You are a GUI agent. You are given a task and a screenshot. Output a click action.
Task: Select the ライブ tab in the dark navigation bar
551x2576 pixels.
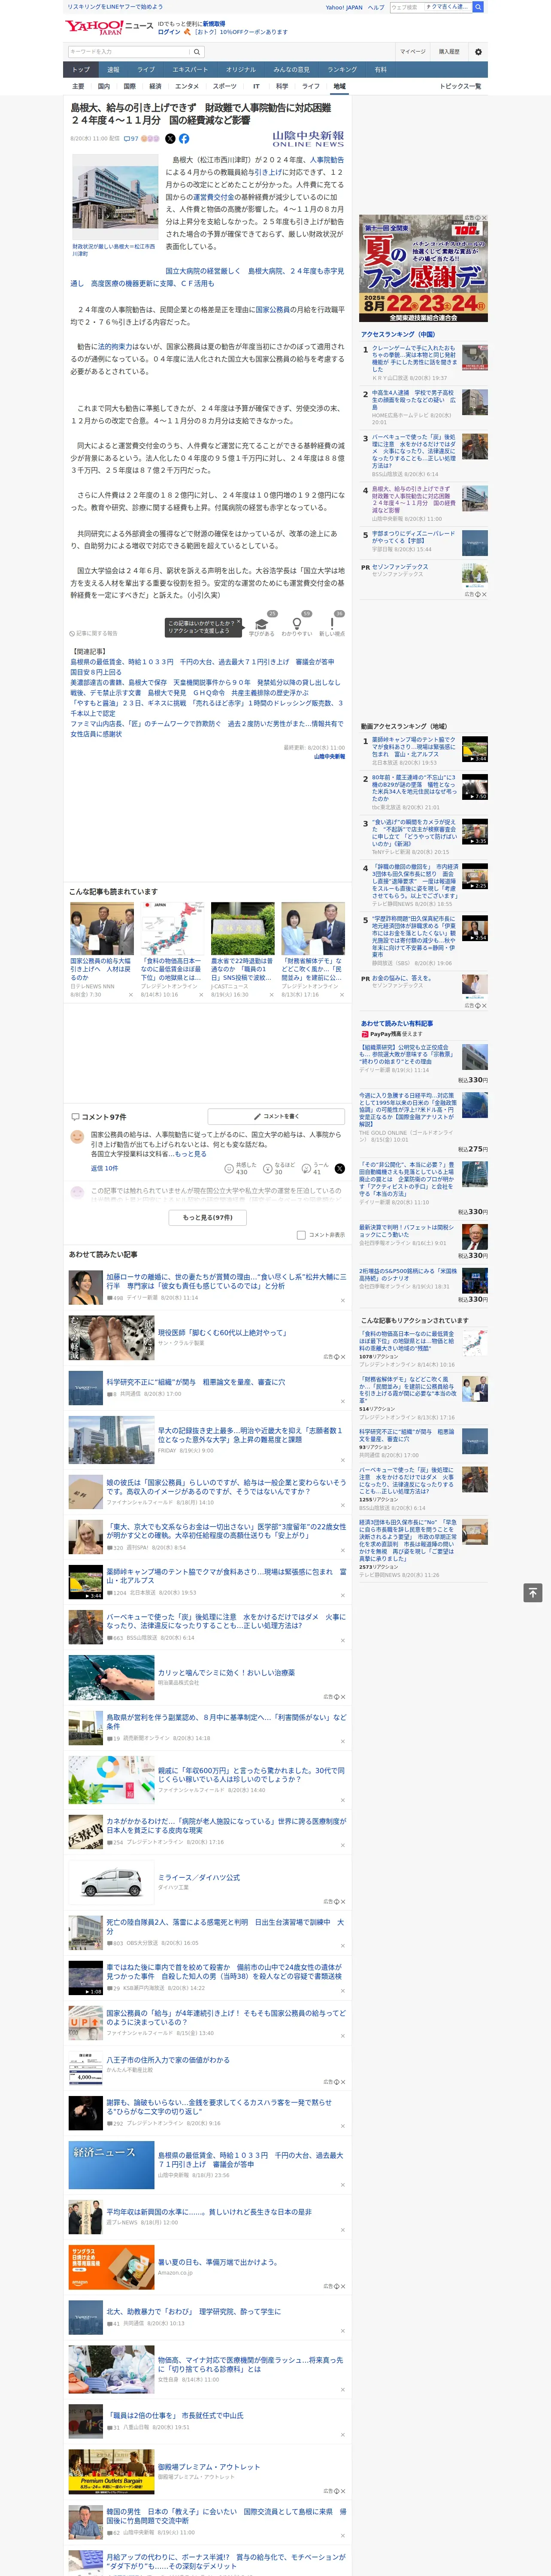point(146,70)
